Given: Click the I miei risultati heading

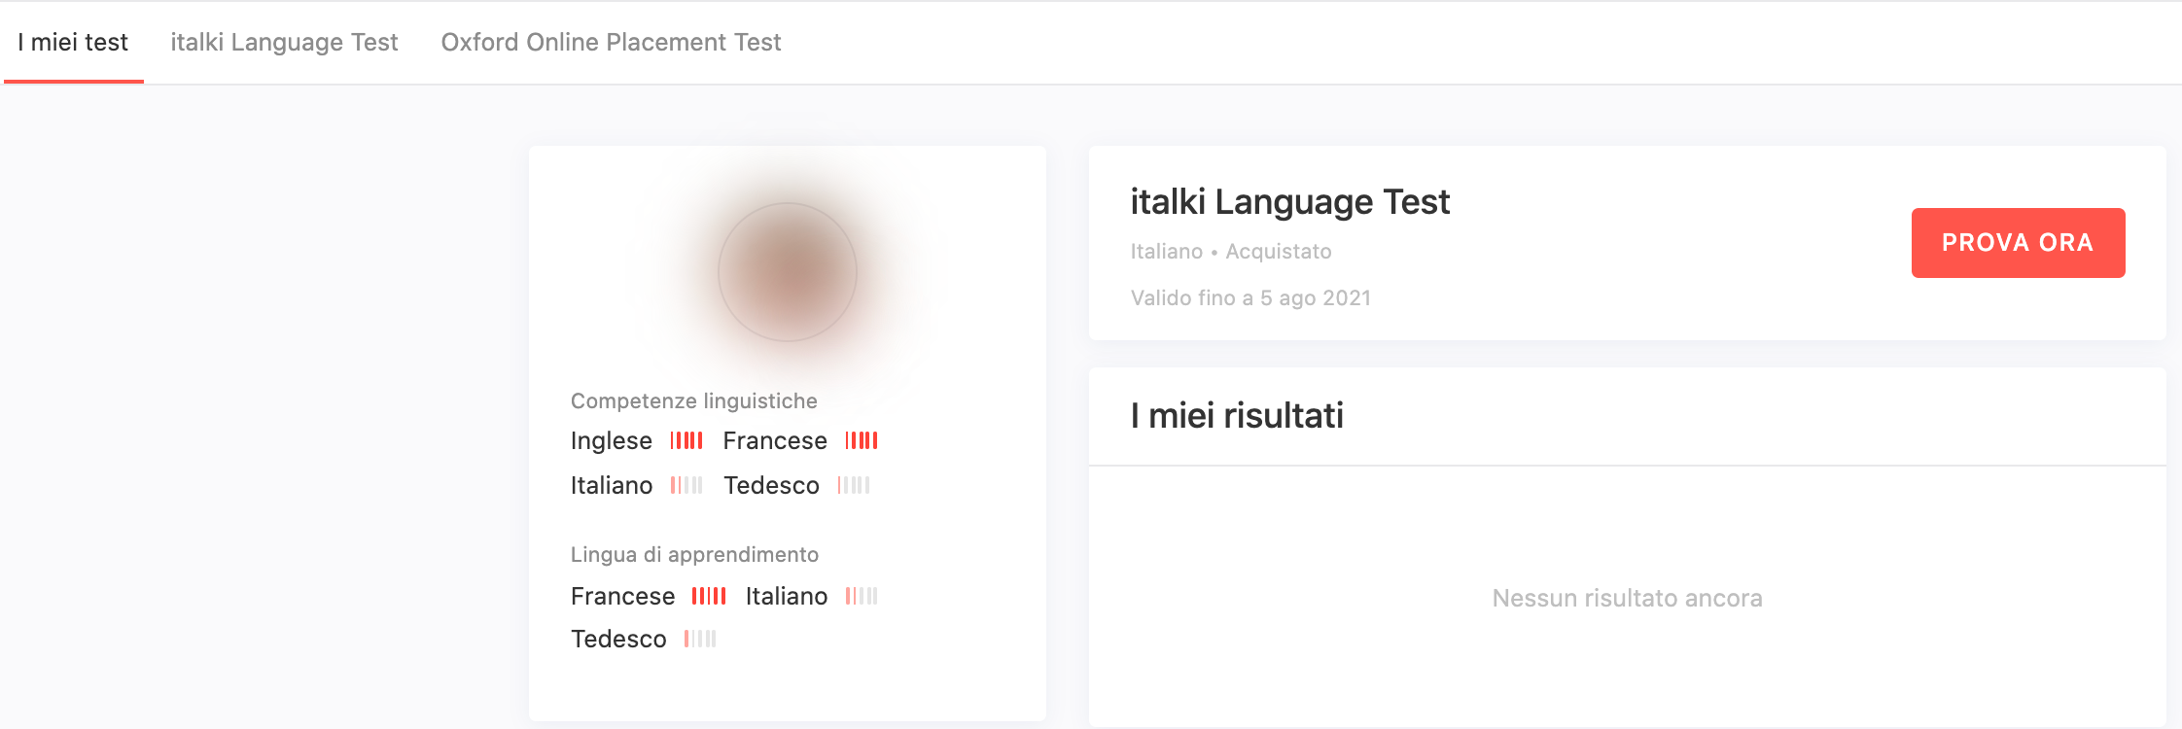Looking at the screenshot, I should click(1237, 416).
